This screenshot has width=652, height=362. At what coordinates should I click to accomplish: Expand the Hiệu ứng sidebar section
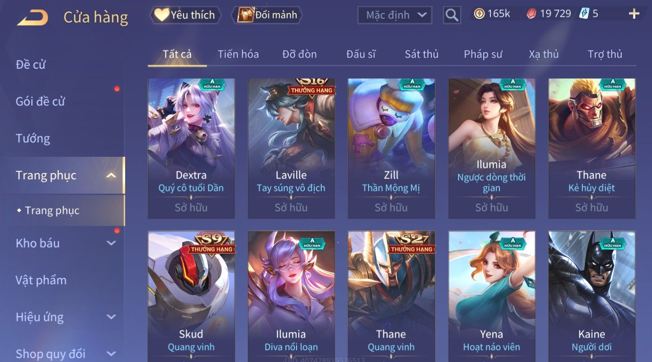[111, 317]
